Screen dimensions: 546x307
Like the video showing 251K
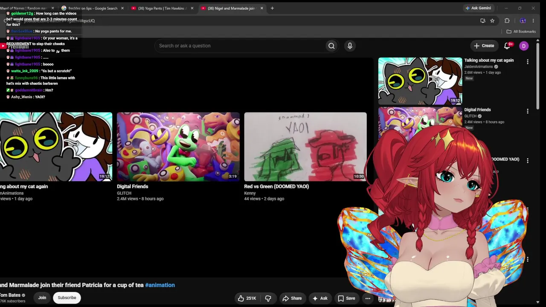point(247,298)
